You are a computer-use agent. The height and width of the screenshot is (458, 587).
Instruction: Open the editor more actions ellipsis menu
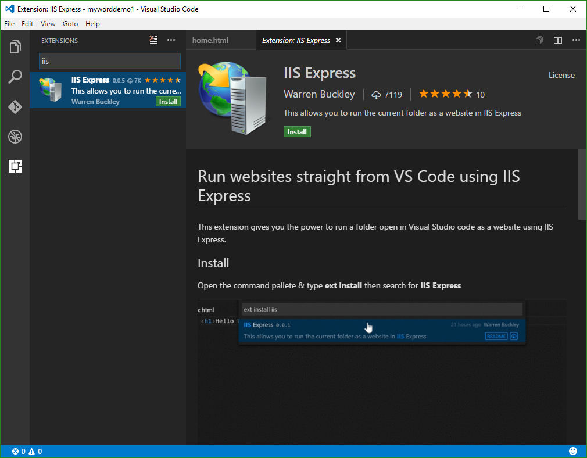[x=576, y=40]
